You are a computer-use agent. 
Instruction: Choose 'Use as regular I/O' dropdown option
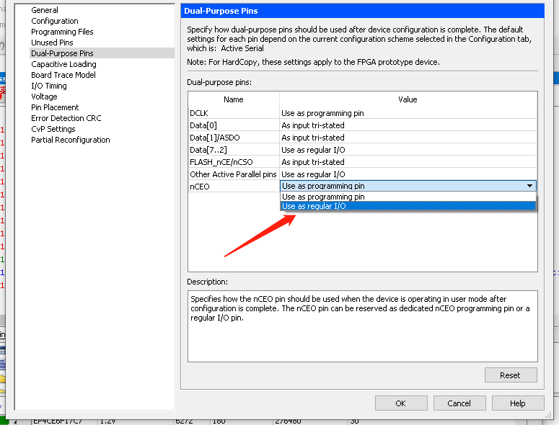(408, 206)
